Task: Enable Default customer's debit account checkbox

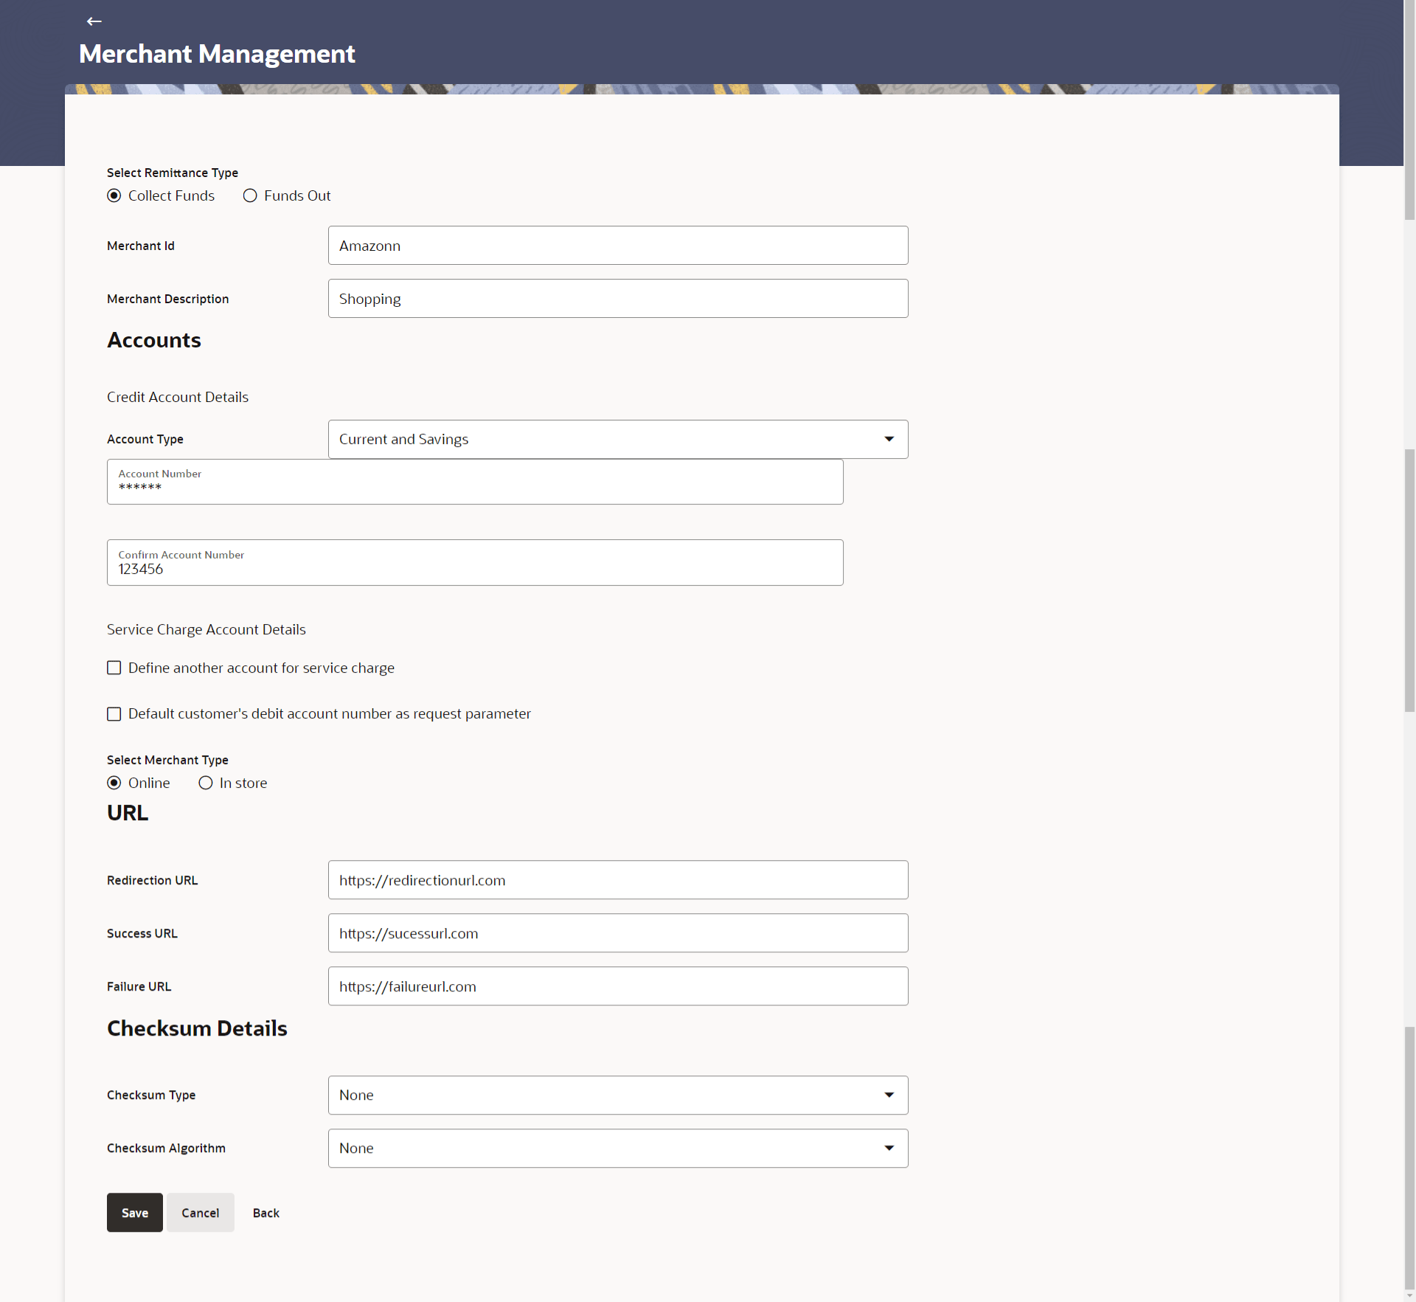Action: click(x=114, y=714)
